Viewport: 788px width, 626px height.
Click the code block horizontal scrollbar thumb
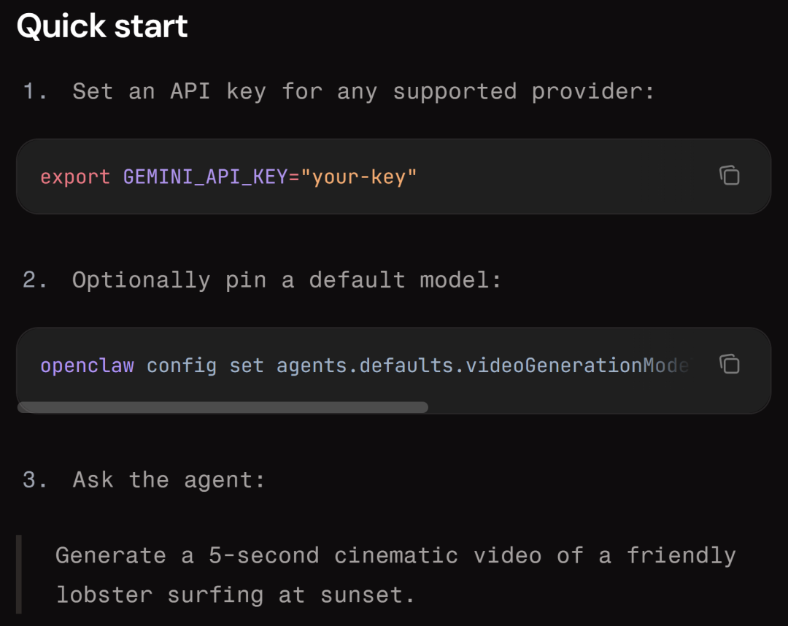[x=223, y=407]
